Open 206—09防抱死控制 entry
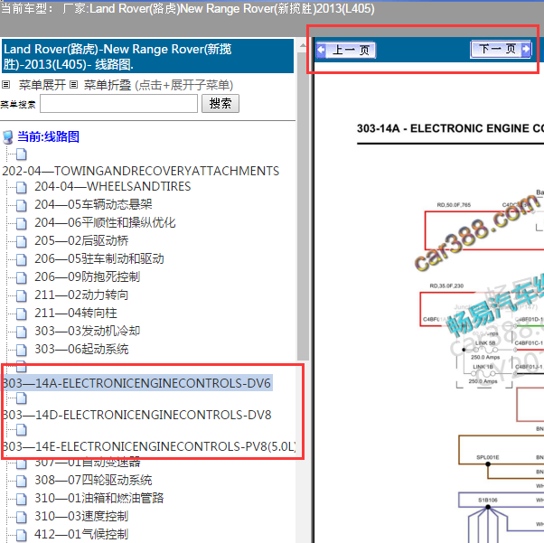This screenshot has width=544, height=543. (x=87, y=276)
